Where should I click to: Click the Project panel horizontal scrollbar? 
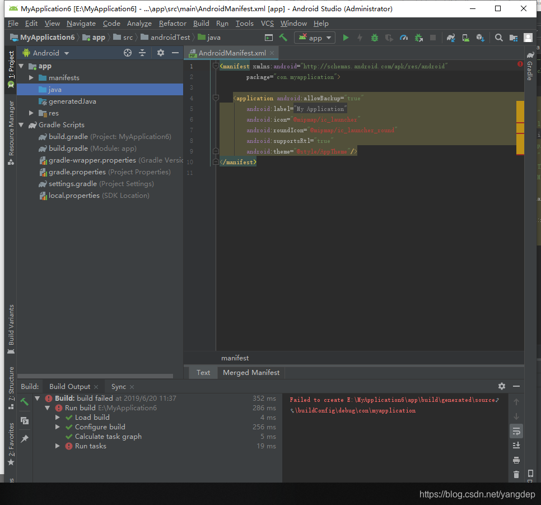coord(95,376)
